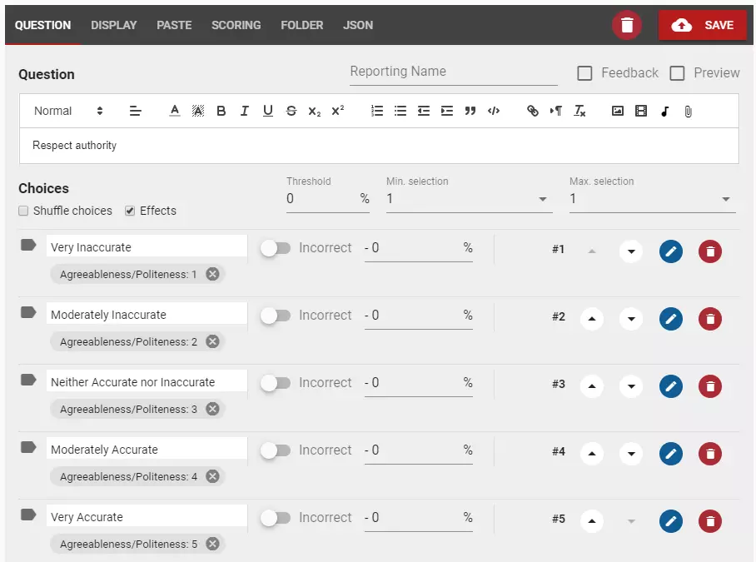
Task: Delete choice #2
Action: 709,319
